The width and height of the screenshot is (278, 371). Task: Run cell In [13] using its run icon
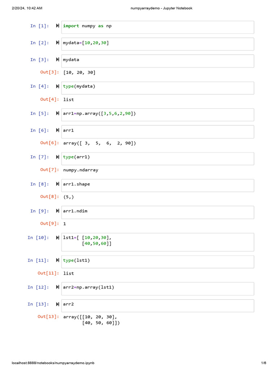click(x=58, y=304)
